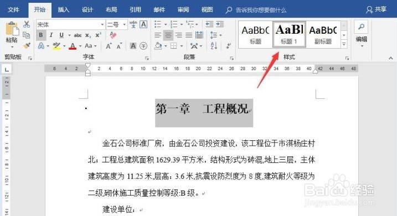Toggle Show/Hide paragraph marks
Viewport: 397px width, 216px height.
point(228,46)
